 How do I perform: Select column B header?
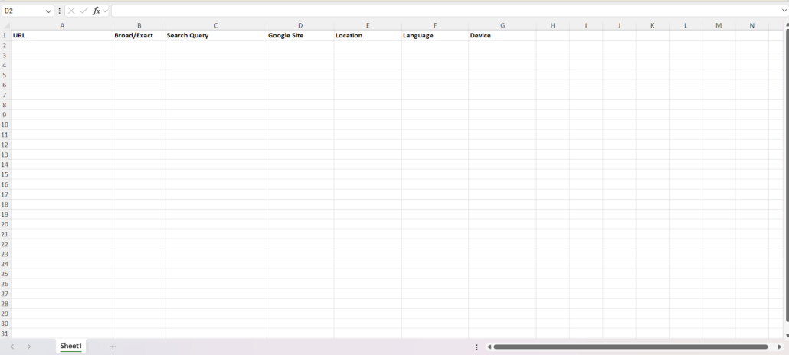coord(139,25)
